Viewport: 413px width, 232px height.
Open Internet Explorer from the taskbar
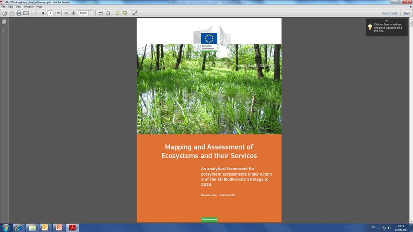click(x=18, y=228)
